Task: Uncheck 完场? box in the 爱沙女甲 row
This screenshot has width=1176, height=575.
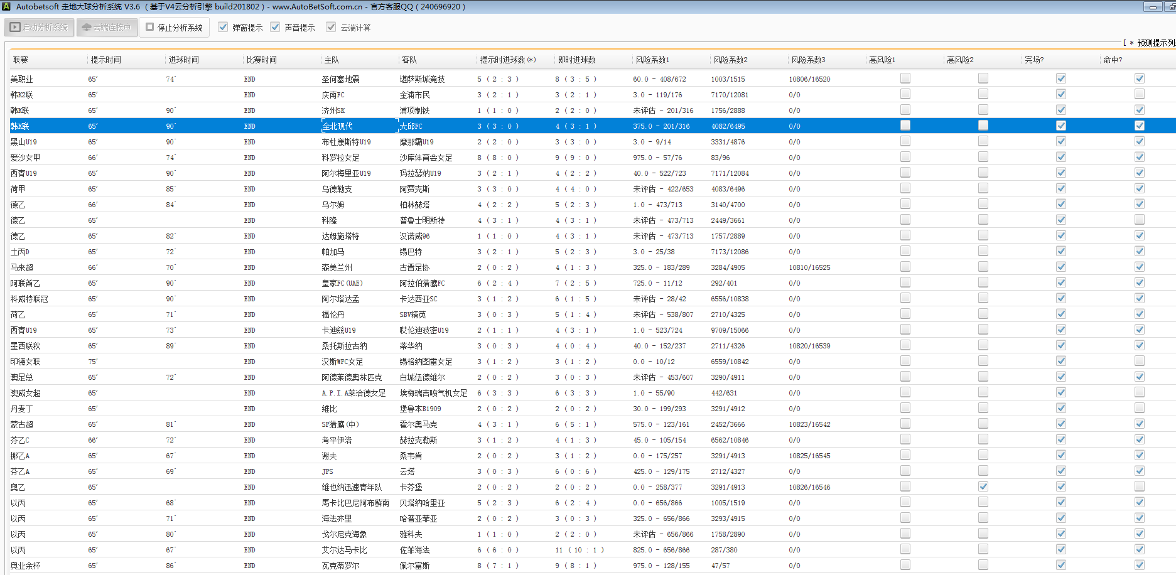Action: (x=1060, y=157)
